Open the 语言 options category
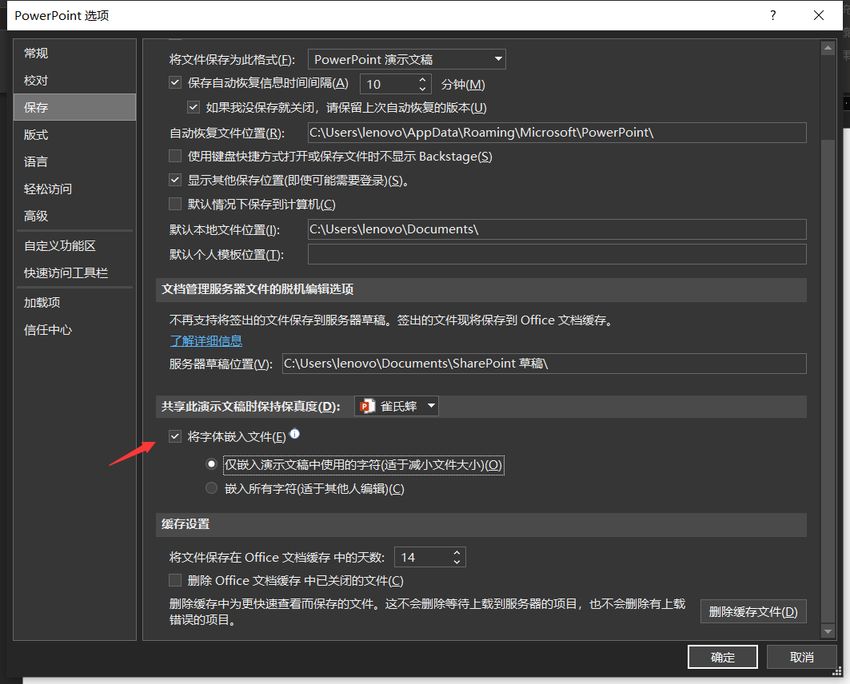 (x=75, y=161)
